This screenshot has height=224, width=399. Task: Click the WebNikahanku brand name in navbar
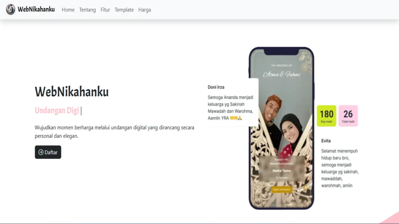click(36, 9)
